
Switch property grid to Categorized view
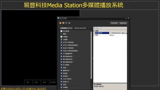(x=95, y=28)
